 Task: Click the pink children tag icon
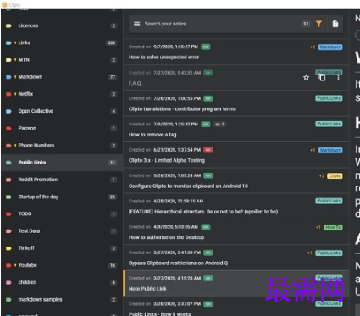click(x=8, y=282)
